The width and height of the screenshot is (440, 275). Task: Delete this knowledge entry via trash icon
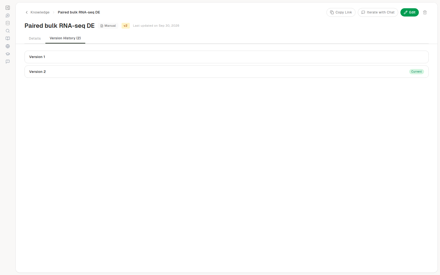pyautogui.click(x=425, y=12)
